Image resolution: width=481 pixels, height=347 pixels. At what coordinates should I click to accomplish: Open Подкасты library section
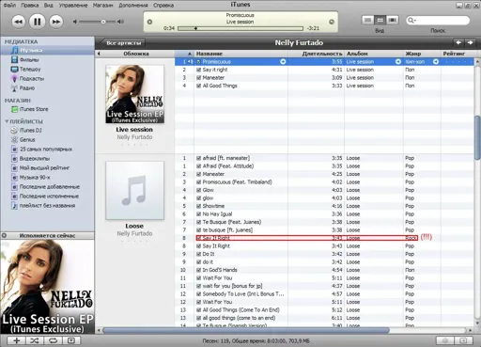point(32,78)
